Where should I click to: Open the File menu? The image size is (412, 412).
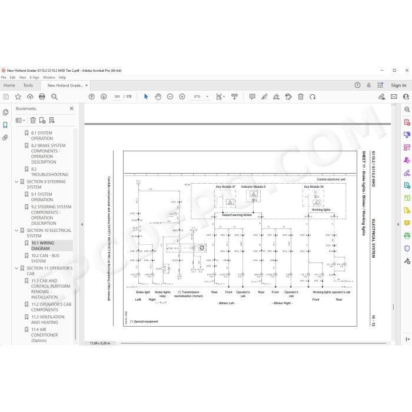point(4,78)
